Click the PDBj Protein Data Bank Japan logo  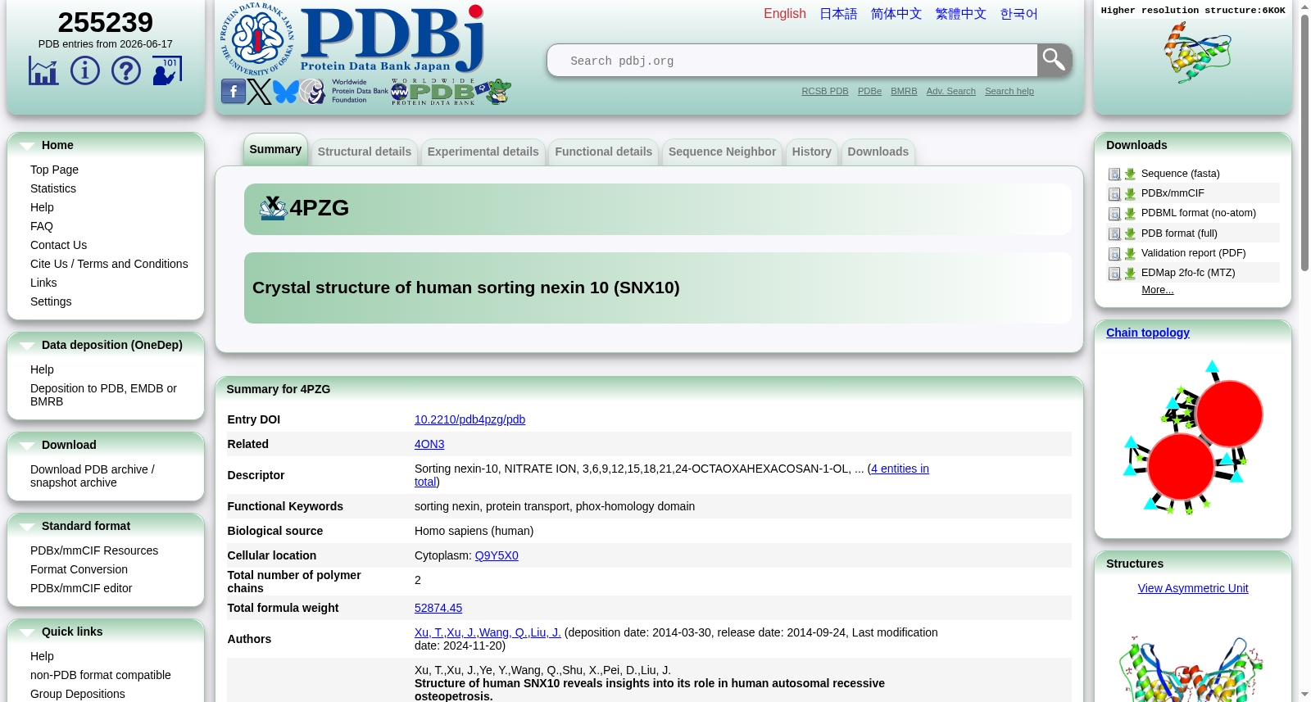[352, 39]
